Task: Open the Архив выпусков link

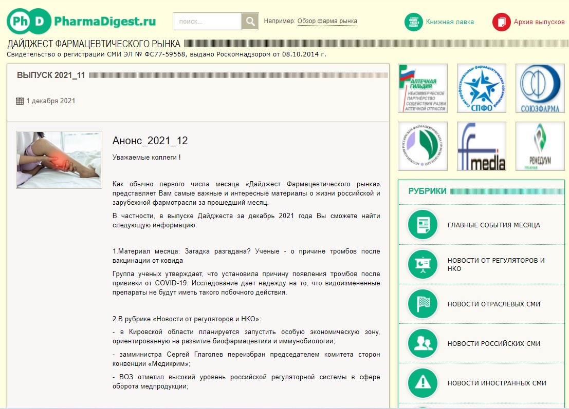Action: (x=539, y=22)
